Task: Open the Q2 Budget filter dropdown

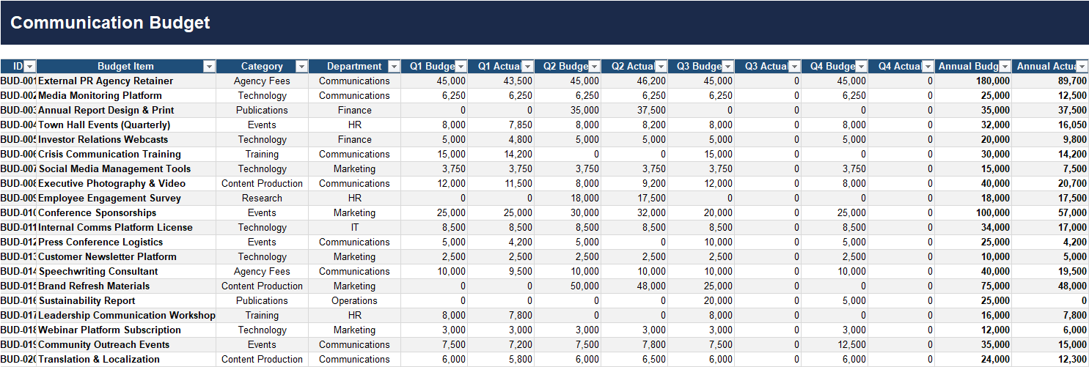Action: tap(594, 67)
